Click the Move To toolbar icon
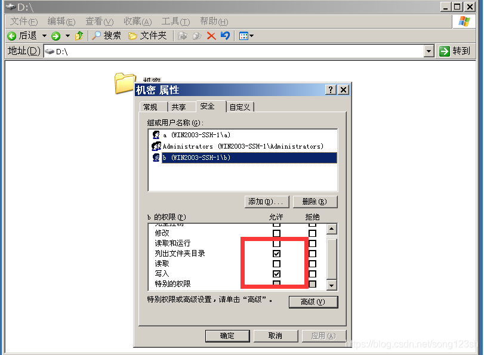Image resolution: width=484 pixels, height=355 pixels. 183,36
